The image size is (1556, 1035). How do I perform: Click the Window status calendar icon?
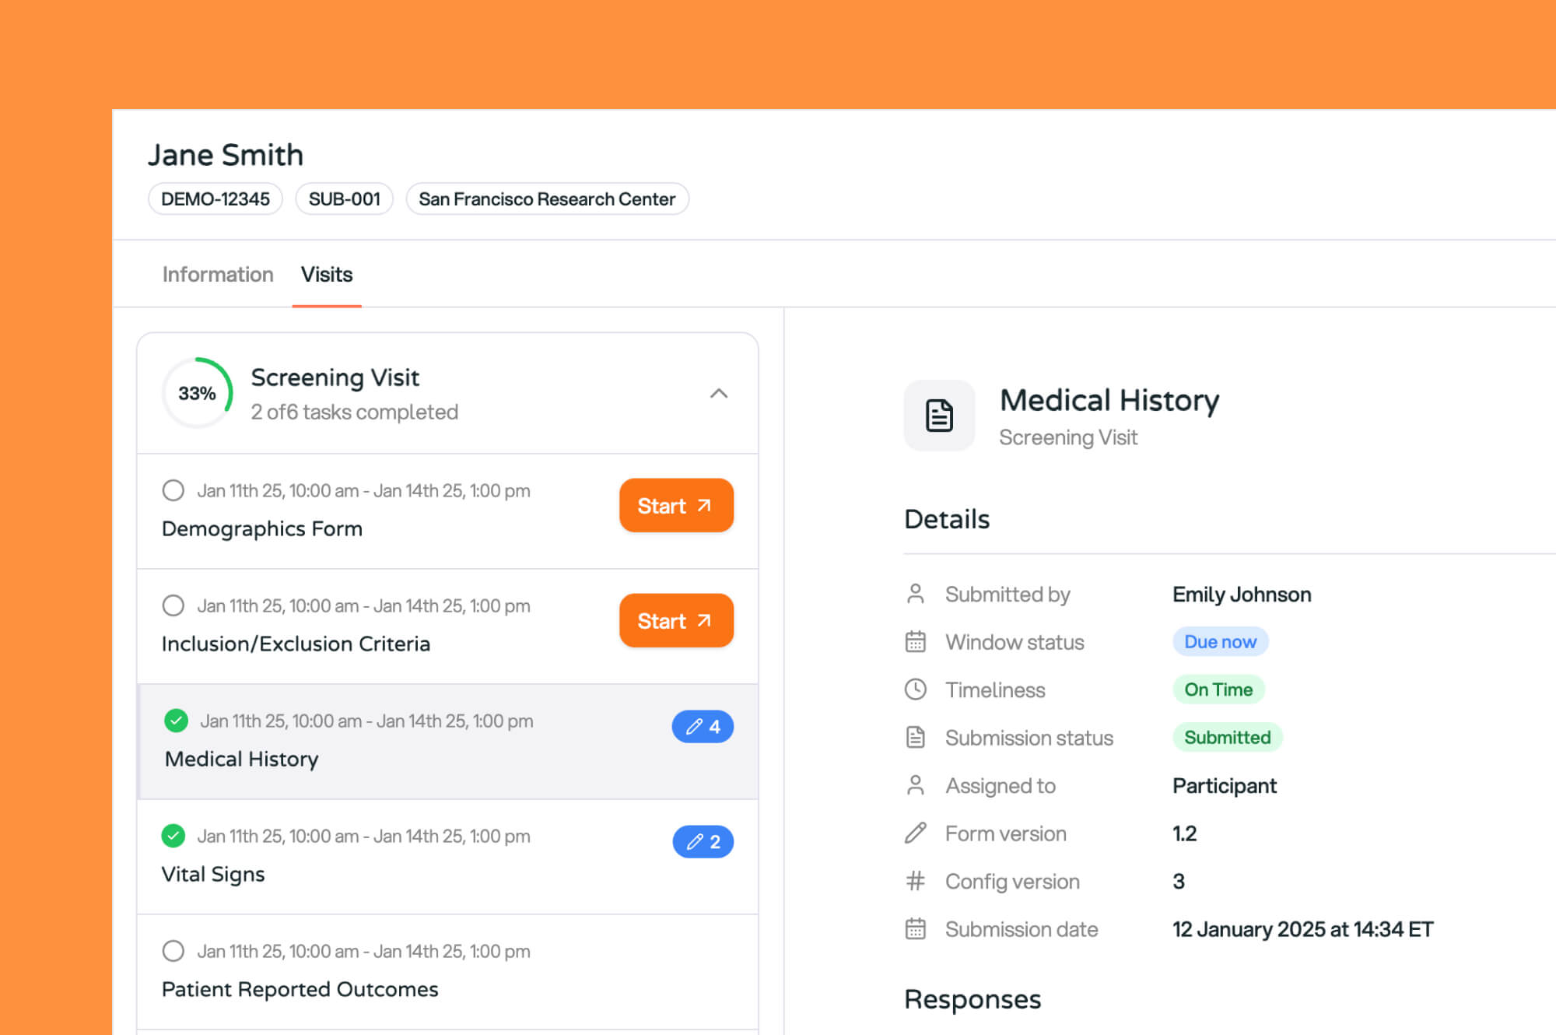pos(916,641)
